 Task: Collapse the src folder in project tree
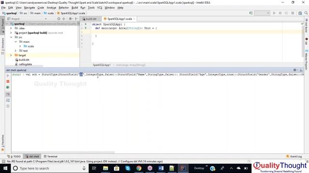(x=11, y=37)
